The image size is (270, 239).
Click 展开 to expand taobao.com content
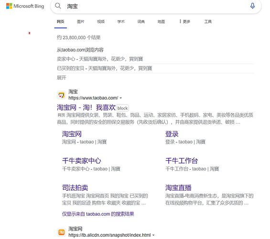pyautogui.click(x=62, y=77)
